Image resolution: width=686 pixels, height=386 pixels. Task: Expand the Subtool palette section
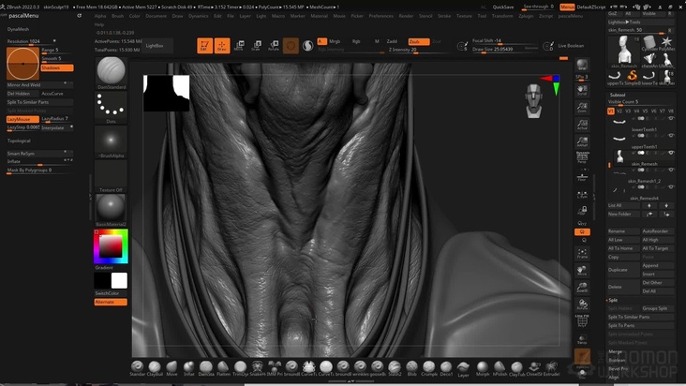618,95
